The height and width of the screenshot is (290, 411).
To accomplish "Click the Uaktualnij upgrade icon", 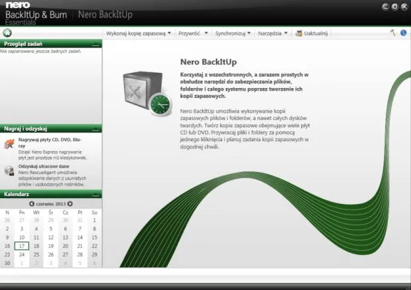I will pos(299,32).
